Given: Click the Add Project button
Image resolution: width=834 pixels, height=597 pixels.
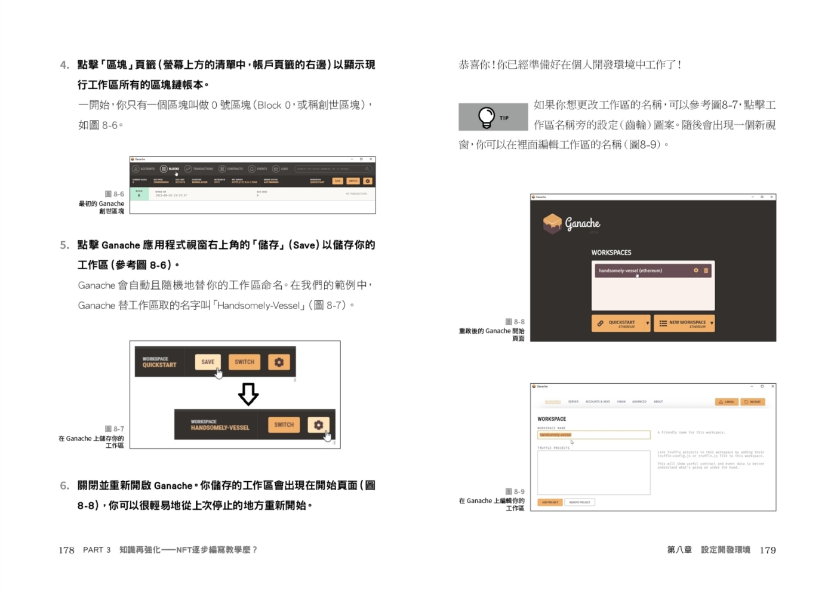Looking at the screenshot, I should [x=550, y=503].
